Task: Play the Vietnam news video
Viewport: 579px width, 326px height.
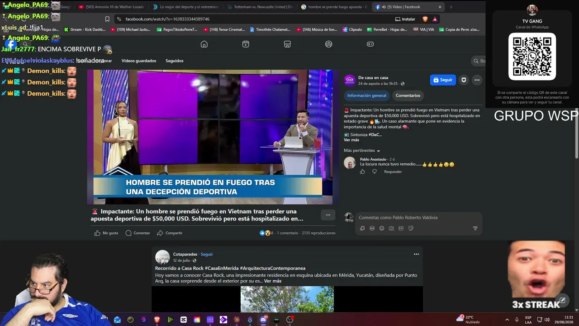Action: coord(212,137)
